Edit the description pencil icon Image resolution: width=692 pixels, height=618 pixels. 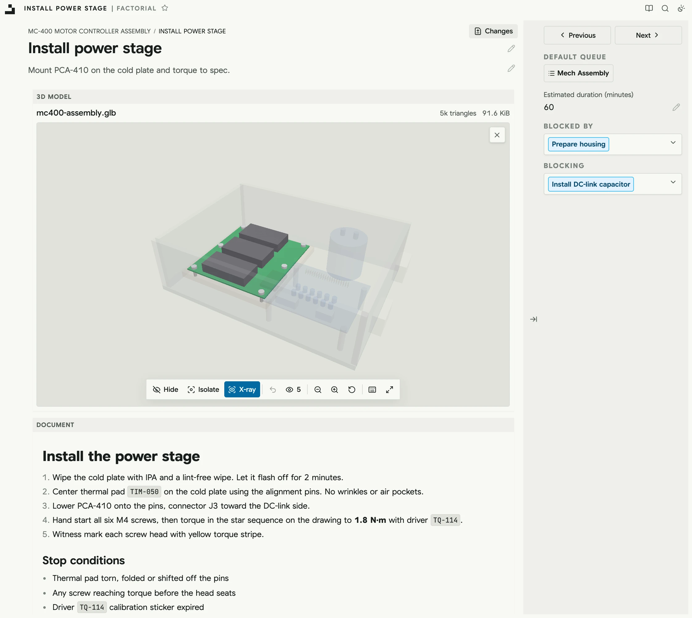(x=511, y=68)
